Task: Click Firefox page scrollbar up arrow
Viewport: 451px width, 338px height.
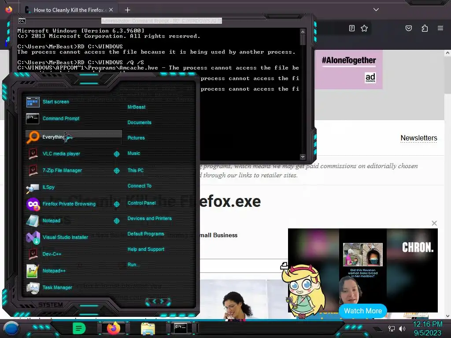Action: pos(447,53)
